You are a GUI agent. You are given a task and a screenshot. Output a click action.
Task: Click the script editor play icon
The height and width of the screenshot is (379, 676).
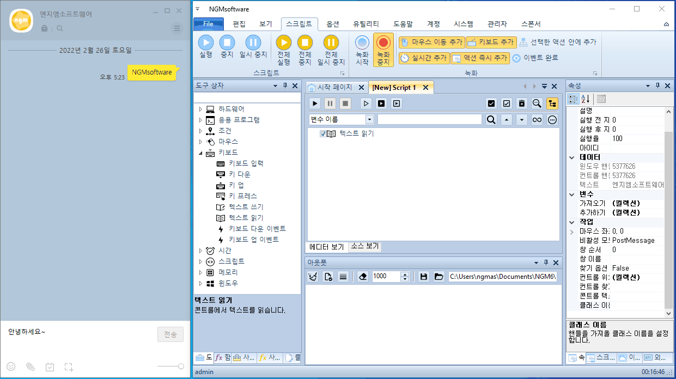tap(315, 103)
